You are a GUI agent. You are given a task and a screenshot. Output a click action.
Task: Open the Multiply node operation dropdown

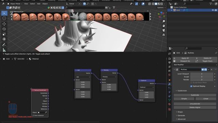click(x=109, y=77)
